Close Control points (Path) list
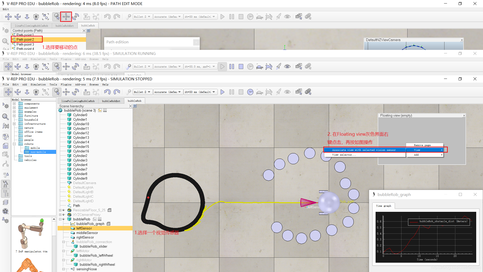 coord(84,31)
